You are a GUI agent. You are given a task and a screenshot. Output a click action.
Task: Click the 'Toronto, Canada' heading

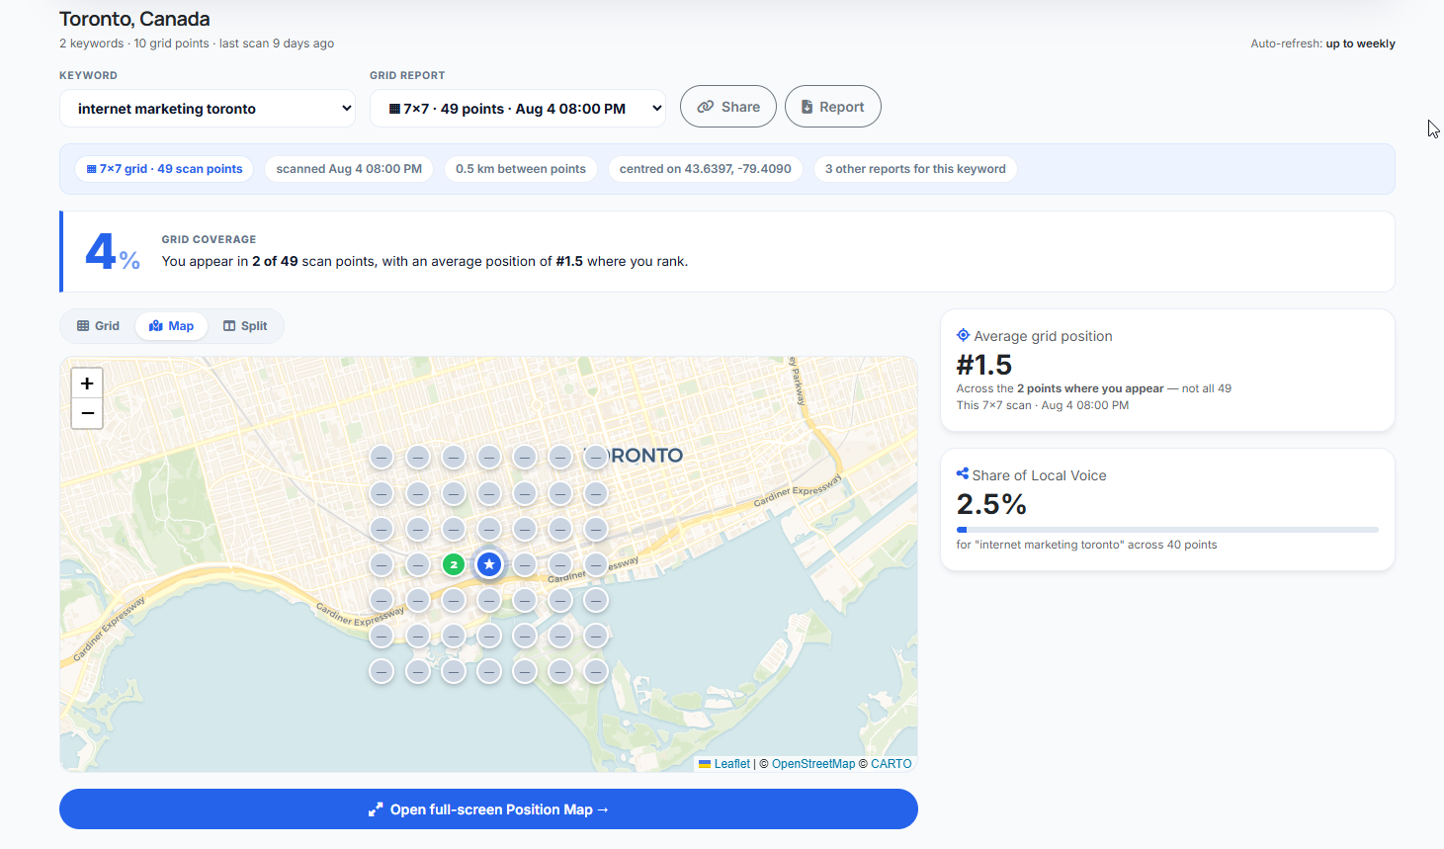134,19
